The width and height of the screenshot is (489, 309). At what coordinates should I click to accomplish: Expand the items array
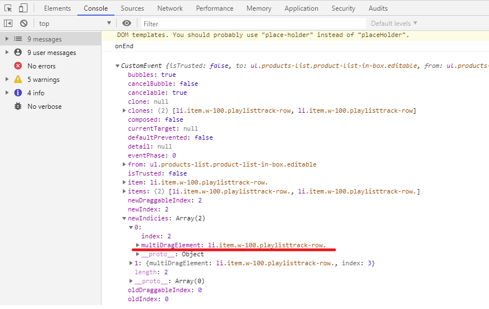click(x=124, y=191)
